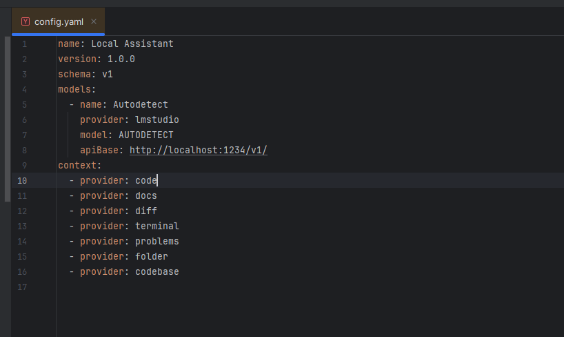Click line number 9 in the gutter
564x337 pixels.
(24, 165)
